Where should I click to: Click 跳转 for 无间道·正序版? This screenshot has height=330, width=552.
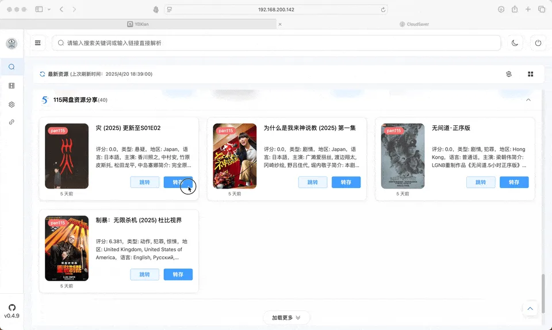[x=481, y=182]
